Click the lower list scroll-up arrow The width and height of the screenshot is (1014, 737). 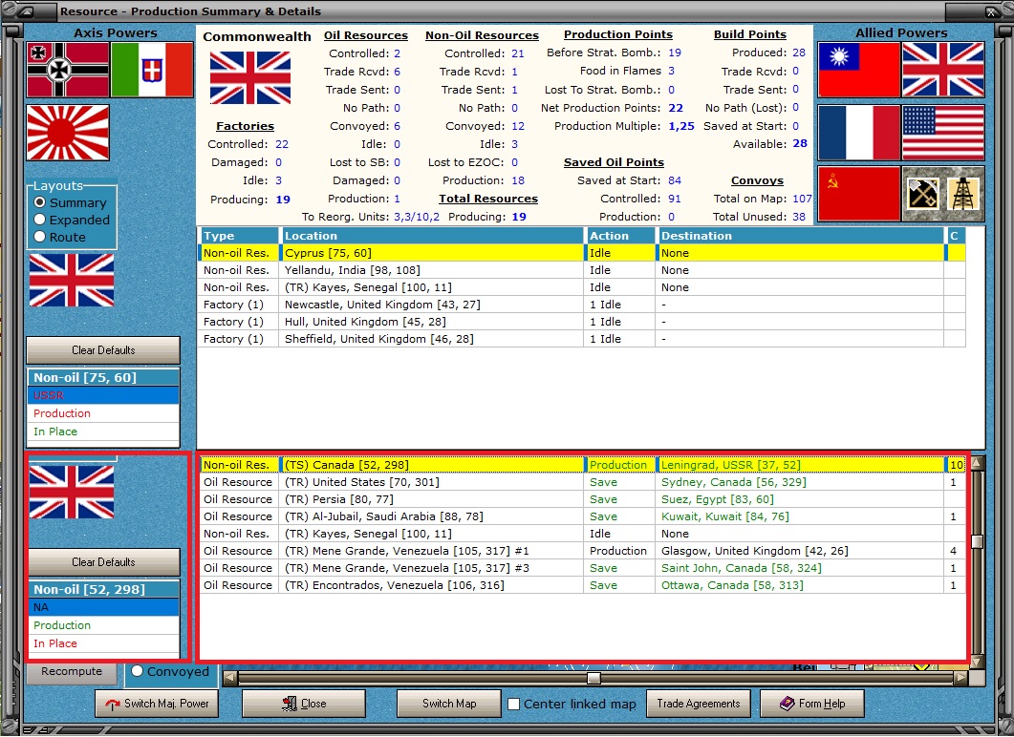click(977, 462)
